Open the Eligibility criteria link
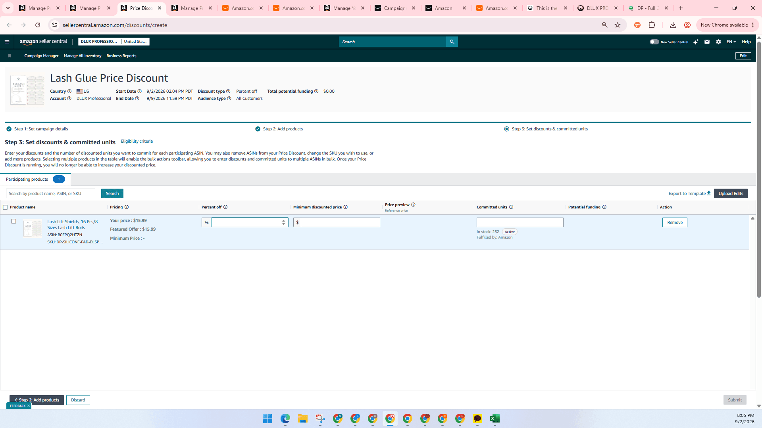The height and width of the screenshot is (428, 762). pyautogui.click(x=137, y=141)
